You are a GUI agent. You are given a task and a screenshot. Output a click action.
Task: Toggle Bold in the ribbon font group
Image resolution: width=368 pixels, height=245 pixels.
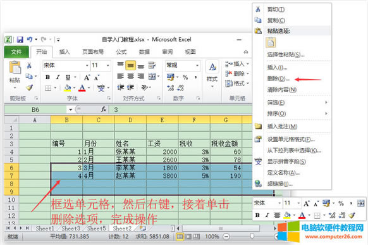click(x=47, y=77)
